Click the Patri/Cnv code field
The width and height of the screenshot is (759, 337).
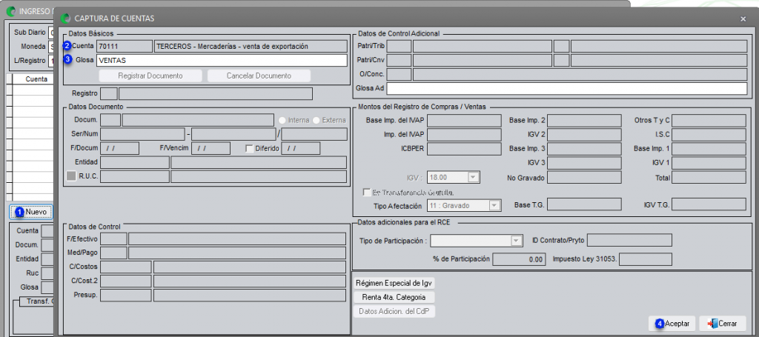[400, 61]
